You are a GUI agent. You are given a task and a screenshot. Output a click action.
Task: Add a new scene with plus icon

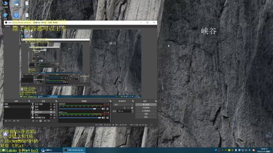(6, 121)
